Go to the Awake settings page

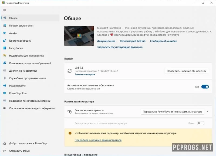(x=30, y=33)
